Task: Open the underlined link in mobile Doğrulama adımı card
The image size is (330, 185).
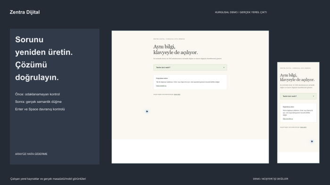Action: point(288,119)
